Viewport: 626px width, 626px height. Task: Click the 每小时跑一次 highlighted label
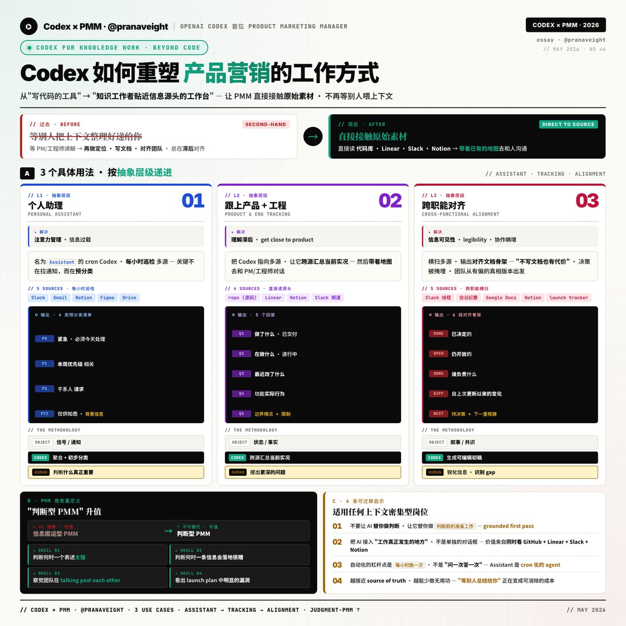(409, 565)
